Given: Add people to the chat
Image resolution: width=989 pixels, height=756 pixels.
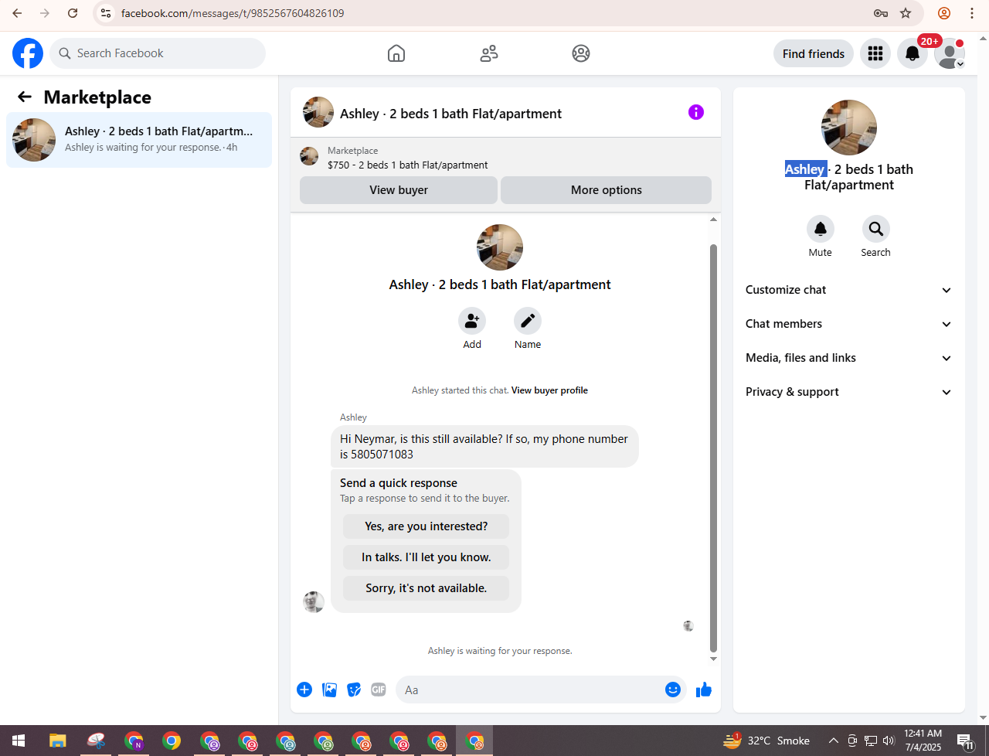Looking at the screenshot, I should pos(472,321).
